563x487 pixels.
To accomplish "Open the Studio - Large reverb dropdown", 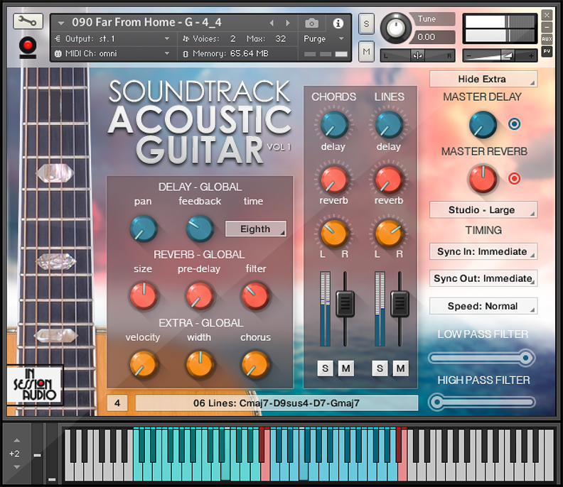I will (483, 210).
